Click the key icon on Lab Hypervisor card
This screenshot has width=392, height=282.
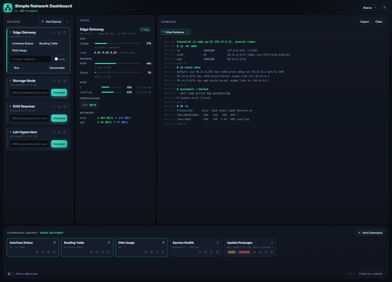point(54,133)
